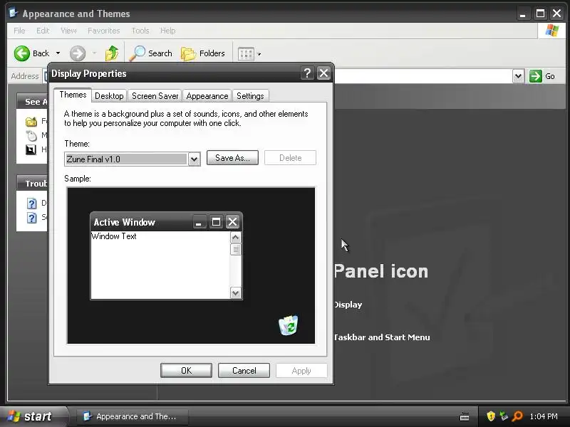Click the See Also panel header

(x=32, y=102)
